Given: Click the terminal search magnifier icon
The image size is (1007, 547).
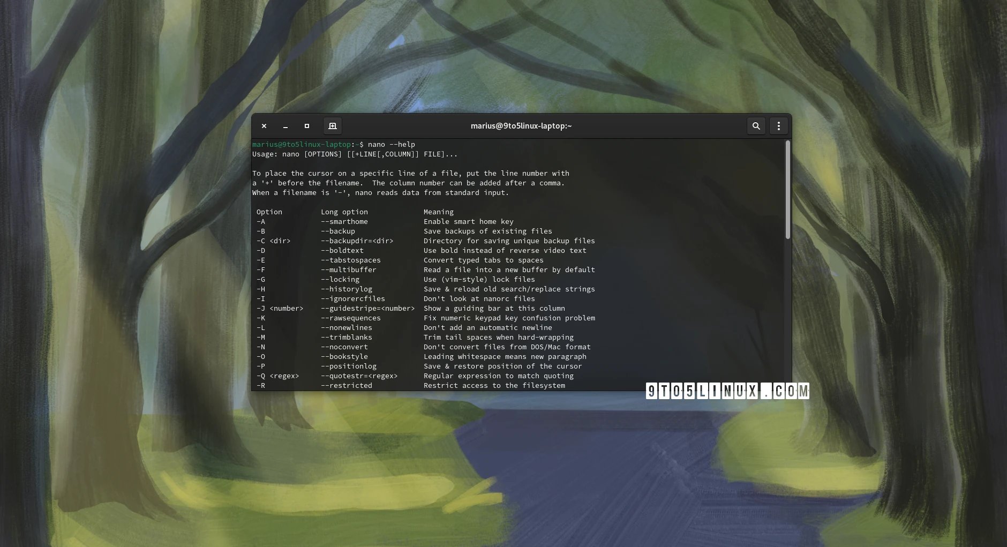Looking at the screenshot, I should [x=756, y=126].
